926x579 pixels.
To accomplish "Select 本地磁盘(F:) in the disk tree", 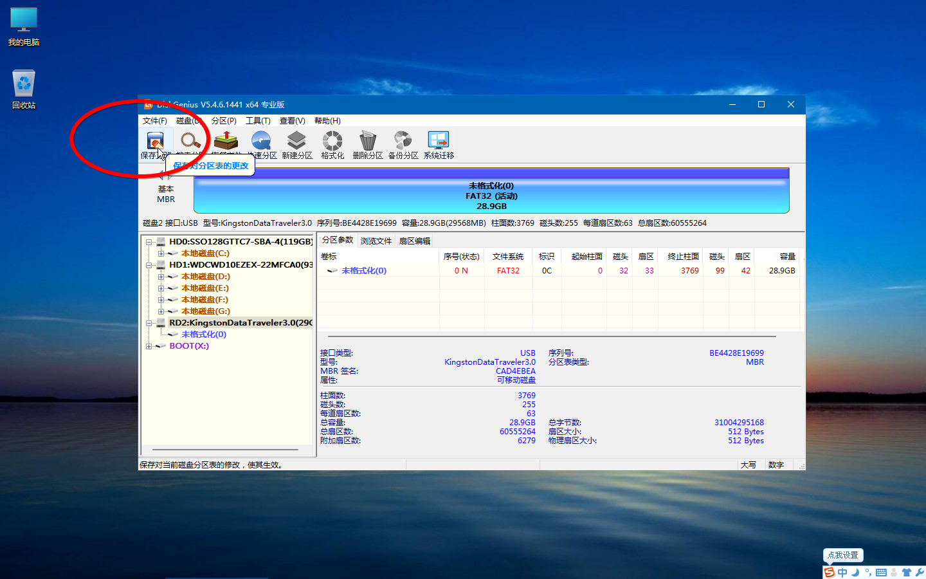I will [204, 300].
